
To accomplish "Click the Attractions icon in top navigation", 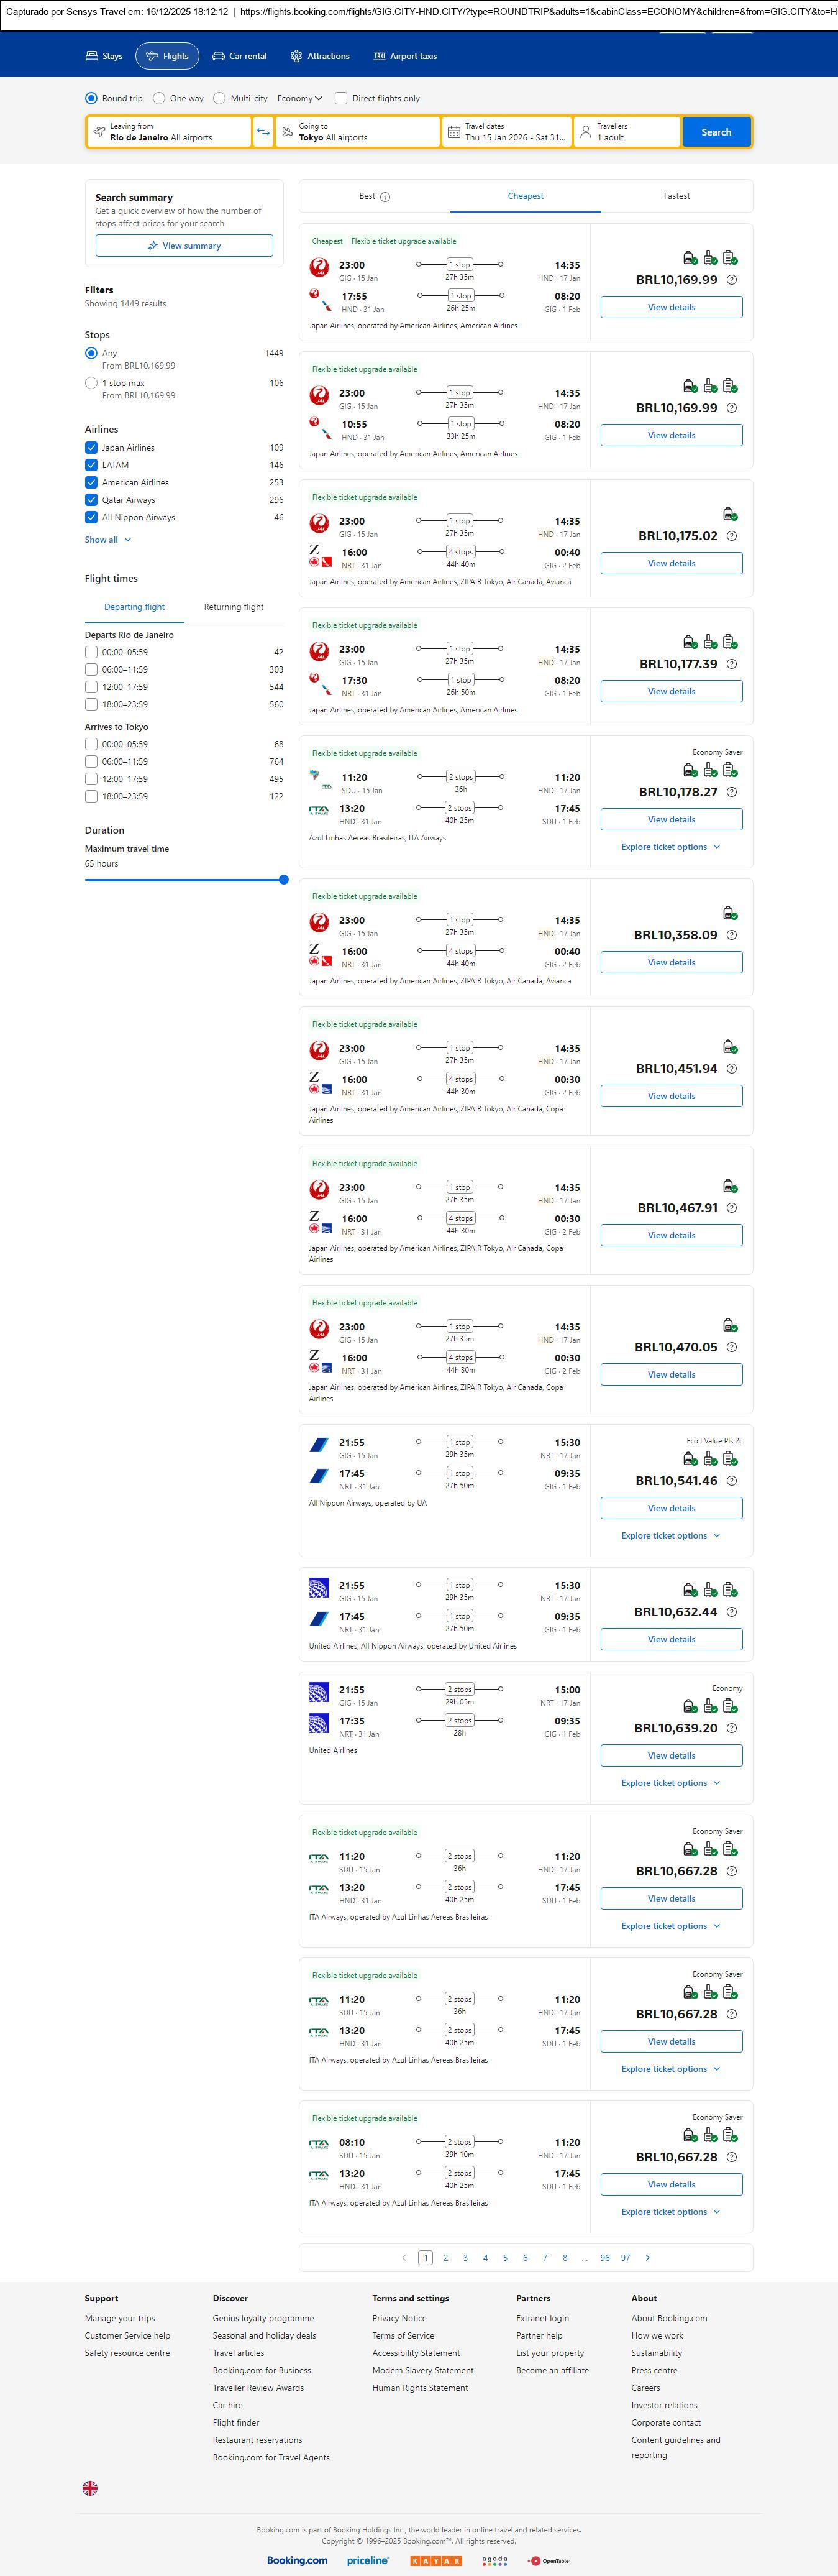I will pyautogui.click(x=296, y=56).
